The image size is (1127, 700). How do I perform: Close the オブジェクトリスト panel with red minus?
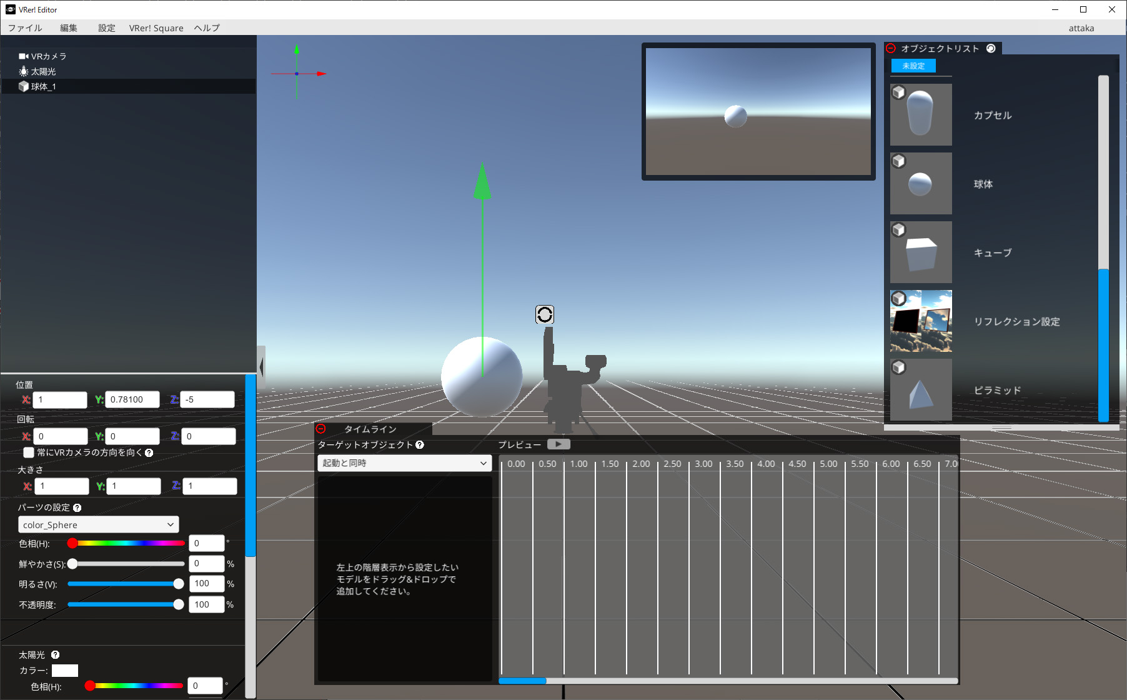[891, 48]
